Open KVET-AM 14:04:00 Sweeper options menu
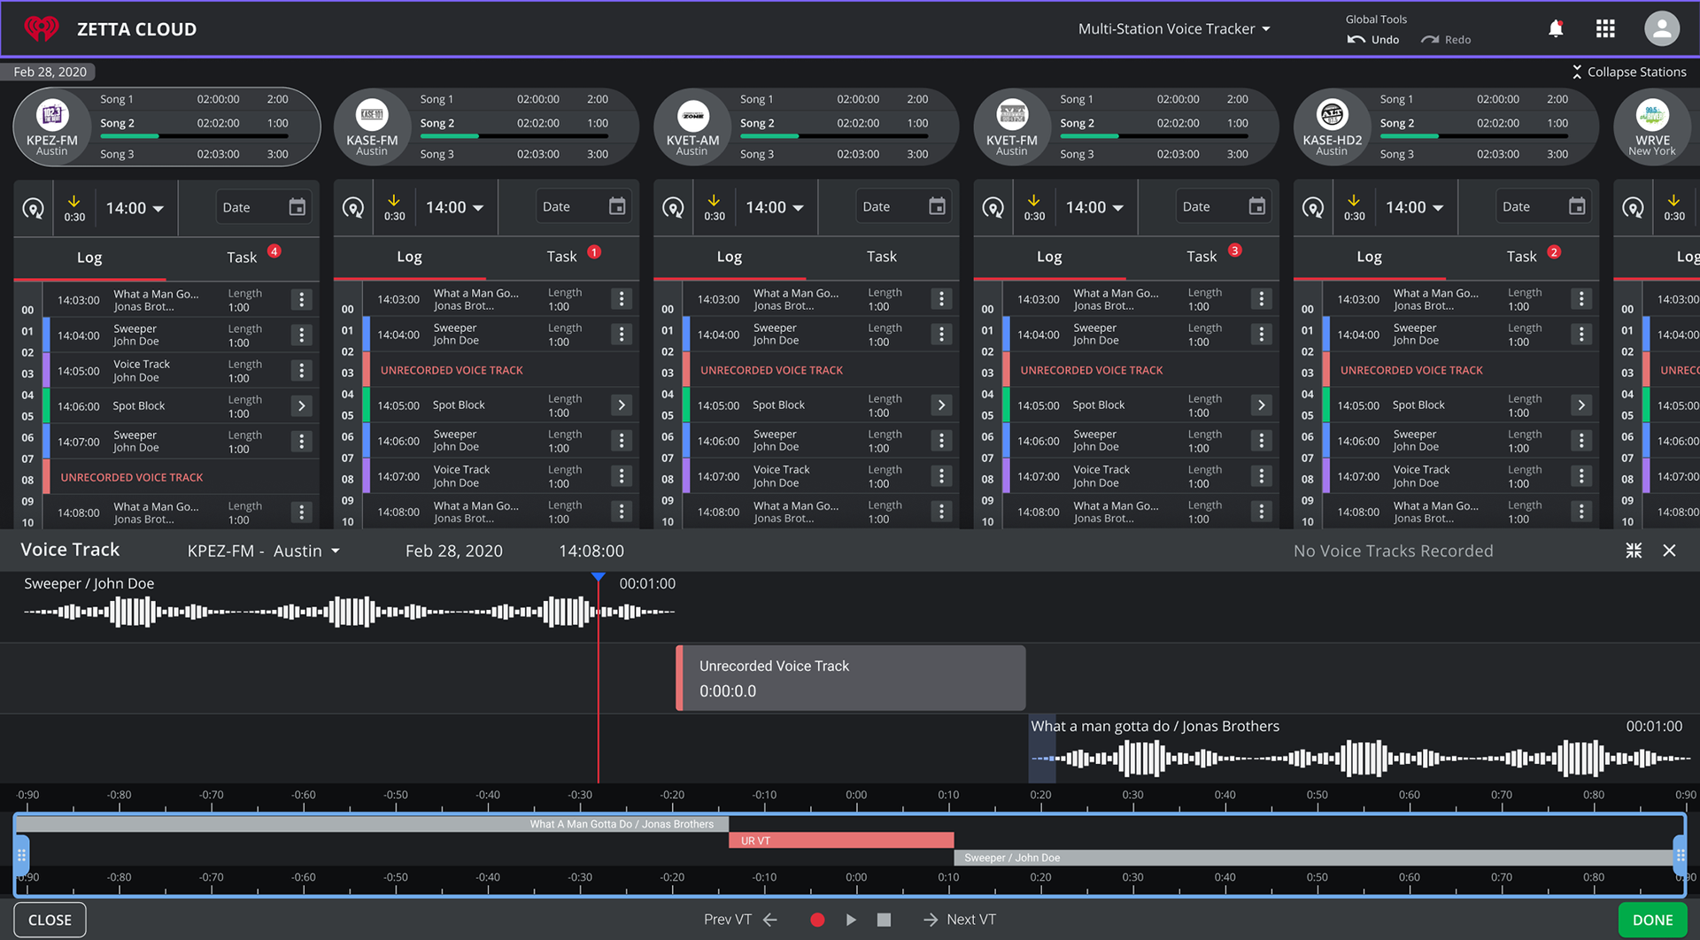This screenshot has width=1700, height=940. click(941, 335)
